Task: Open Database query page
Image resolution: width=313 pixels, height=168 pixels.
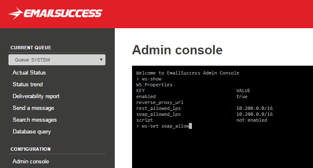Action: point(32,132)
